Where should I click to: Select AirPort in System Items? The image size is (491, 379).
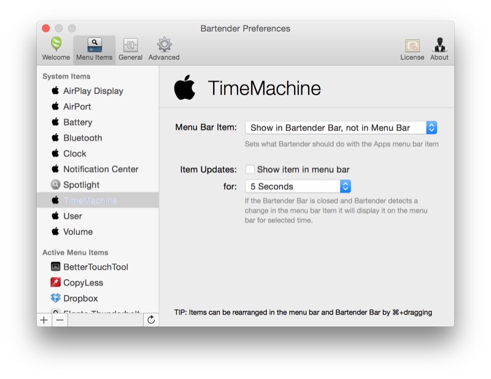point(98,107)
